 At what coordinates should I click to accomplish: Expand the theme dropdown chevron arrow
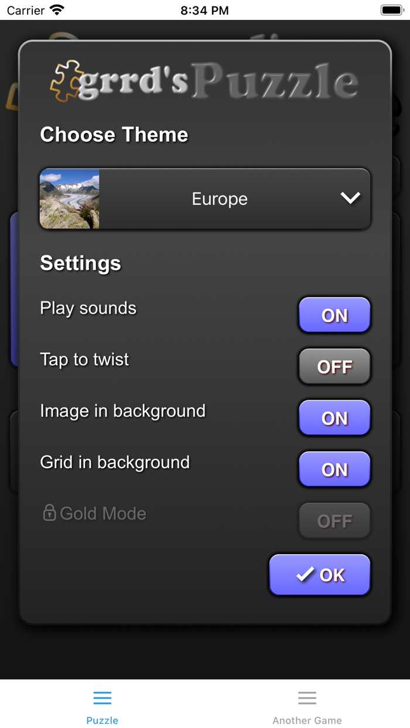[x=350, y=198]
